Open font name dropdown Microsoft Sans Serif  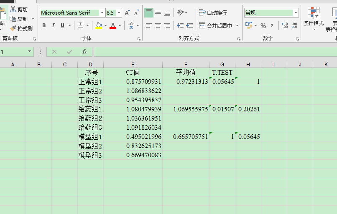pyautogui.click(x=102, y=13)
